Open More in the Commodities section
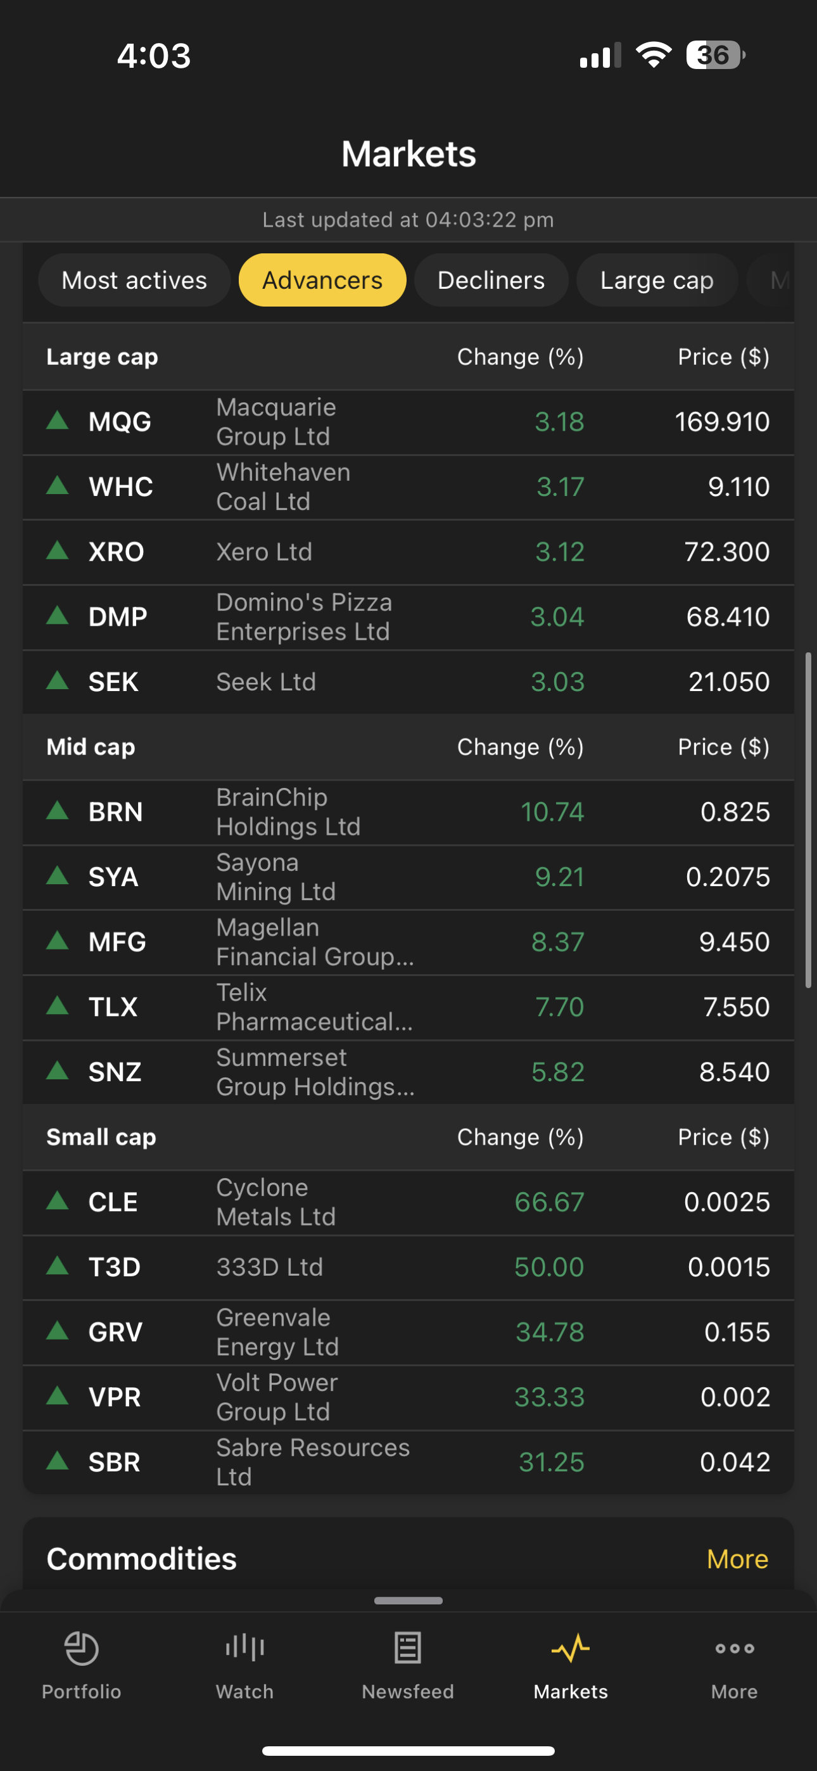The width and height of the screenshot is (817, 1771). pyautogui.click(x=737, y=1559)
